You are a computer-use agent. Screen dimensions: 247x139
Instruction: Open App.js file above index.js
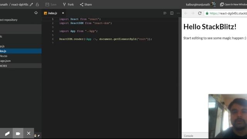click(x=21, y=46)
